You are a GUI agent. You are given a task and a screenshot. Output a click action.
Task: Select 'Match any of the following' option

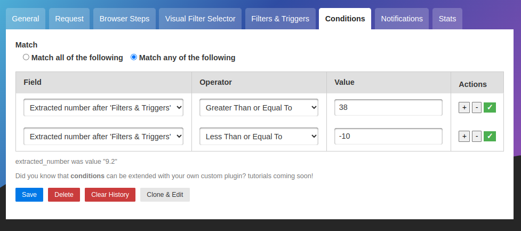[x=134, y=57]
